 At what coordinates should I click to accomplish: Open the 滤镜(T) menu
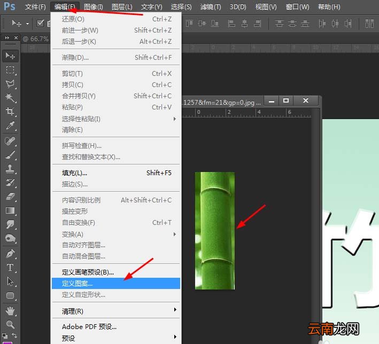click(211, 7)
